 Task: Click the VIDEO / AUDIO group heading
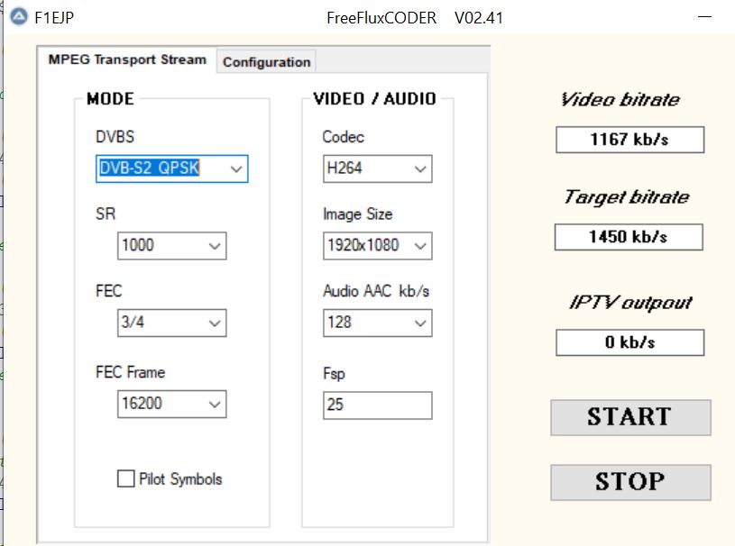tap(374, 99)
